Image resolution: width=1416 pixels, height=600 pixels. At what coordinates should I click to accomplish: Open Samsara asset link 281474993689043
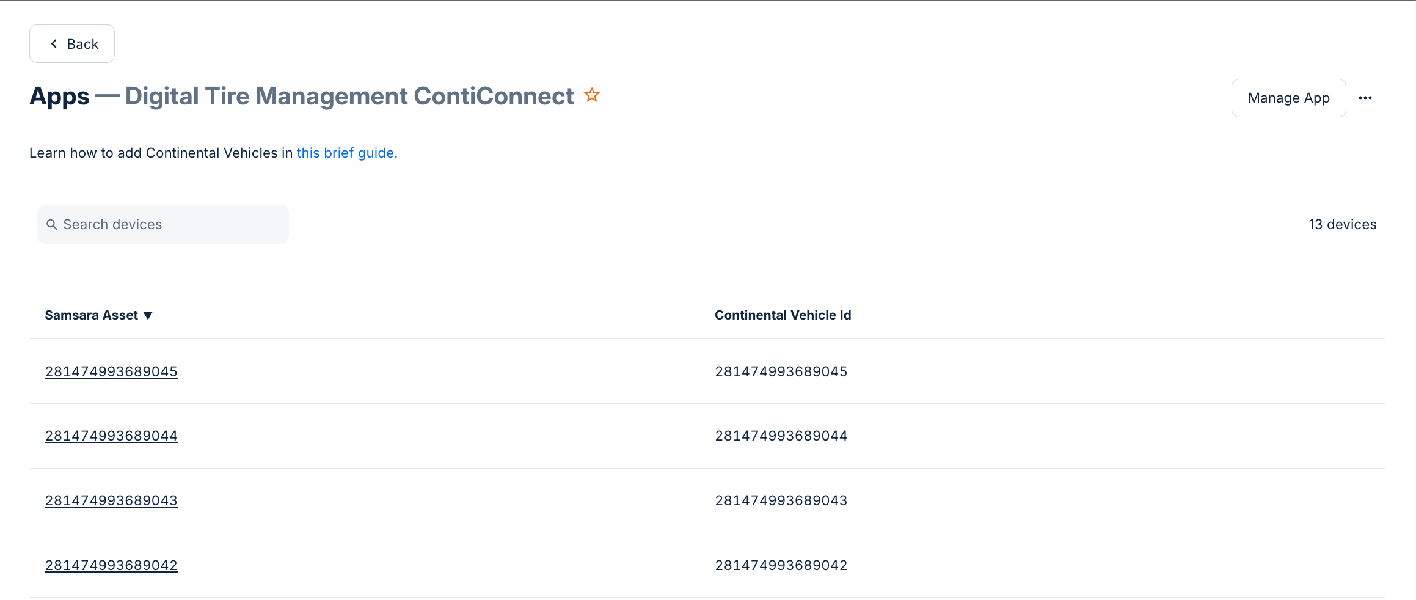(x=111, y=500)
